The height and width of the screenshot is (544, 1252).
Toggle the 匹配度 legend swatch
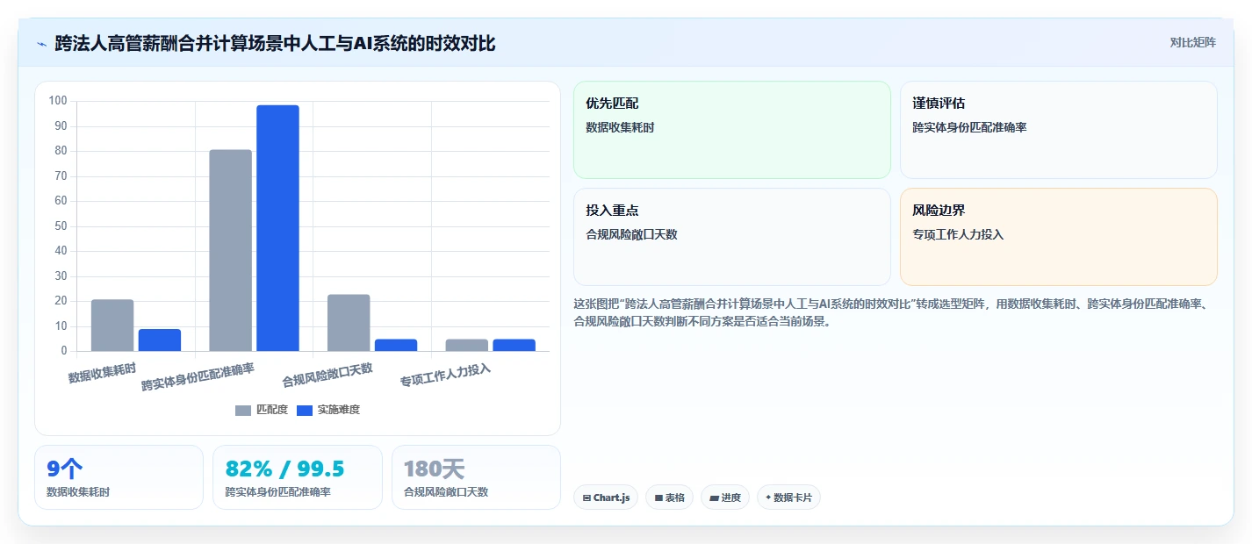pos(243,410)
